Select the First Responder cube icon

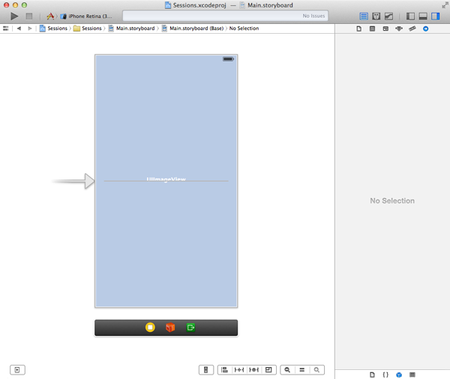[x=170, y=327]
